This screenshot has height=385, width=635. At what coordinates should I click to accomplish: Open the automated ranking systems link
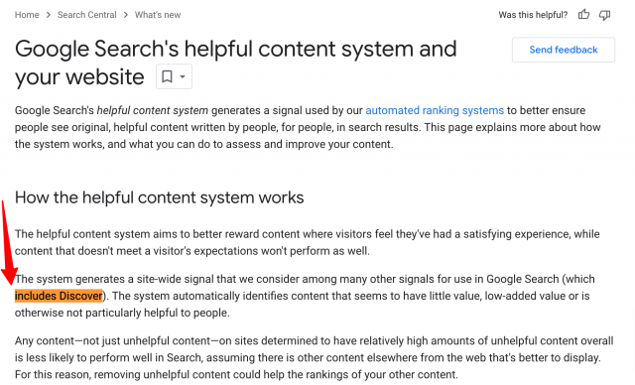(435, 110)
